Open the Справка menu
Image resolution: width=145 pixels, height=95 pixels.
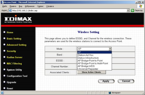[x=50, y=6]
